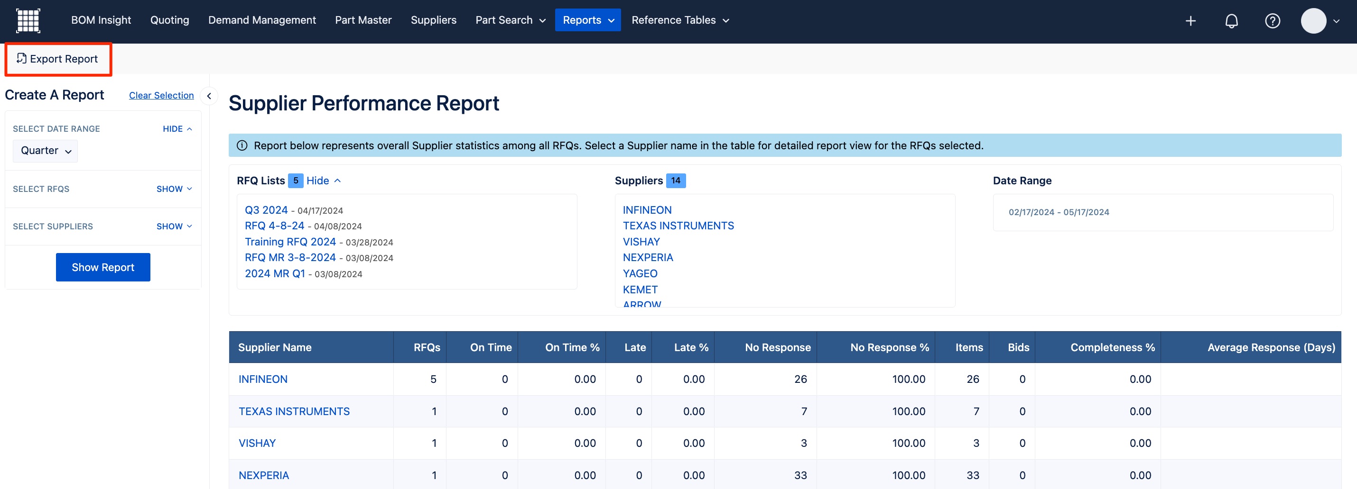Show the Select RFQs section

(174, 189)
